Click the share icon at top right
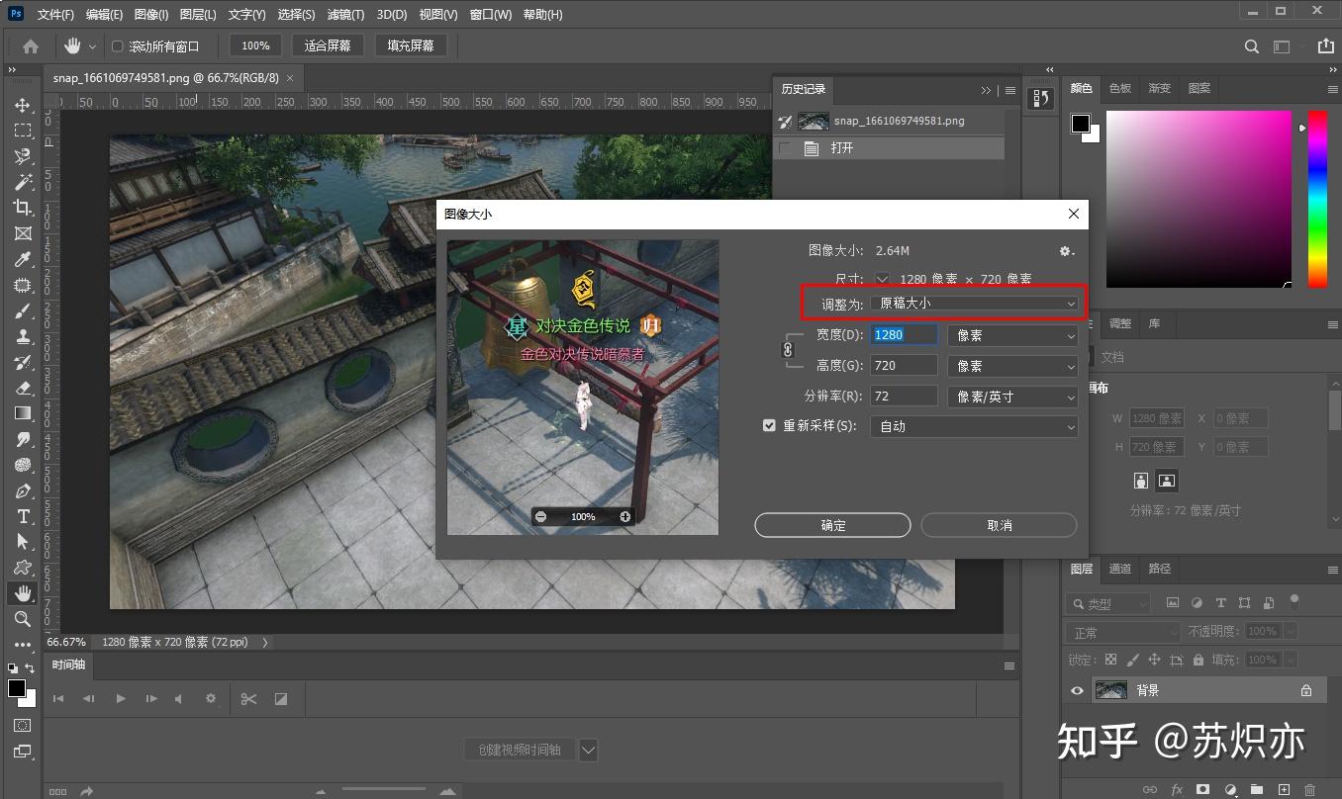Screen dimensions: 1342x799 (x=1325, y=46)
